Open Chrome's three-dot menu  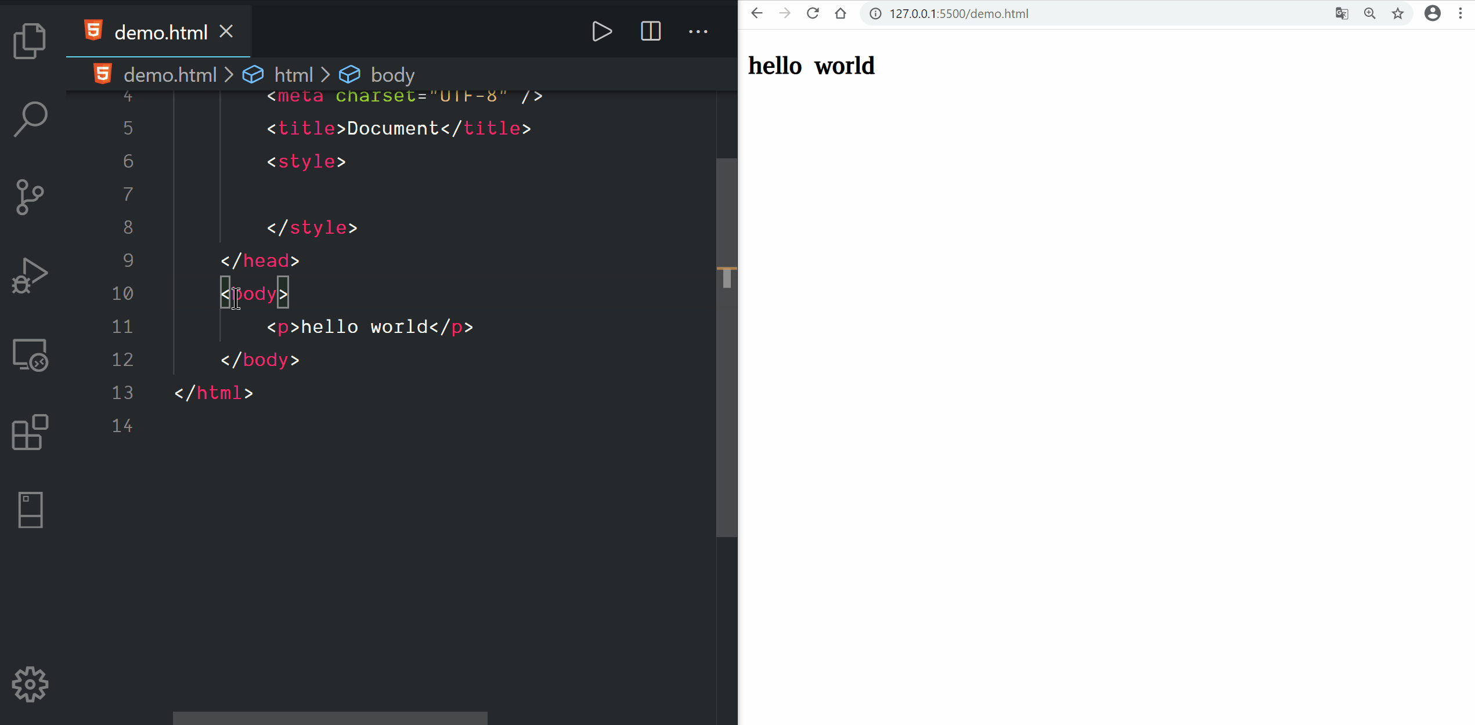point(1460,14)
